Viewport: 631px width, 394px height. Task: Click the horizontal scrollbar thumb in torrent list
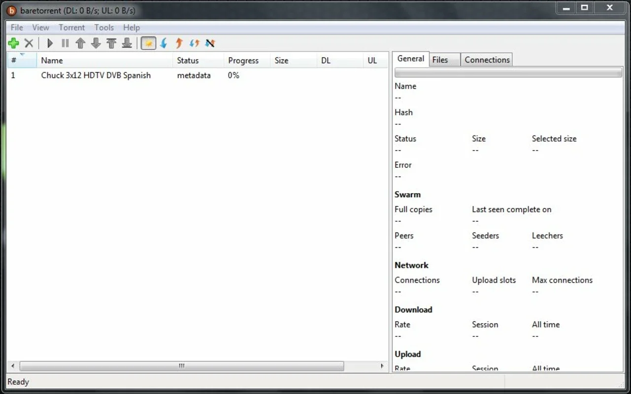[182, 366]
